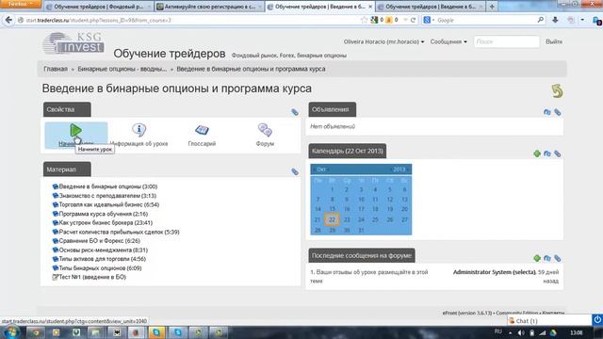The image size is (603, 339).
Task: Click calendar year 2013 header
Action: click(399, 169)
